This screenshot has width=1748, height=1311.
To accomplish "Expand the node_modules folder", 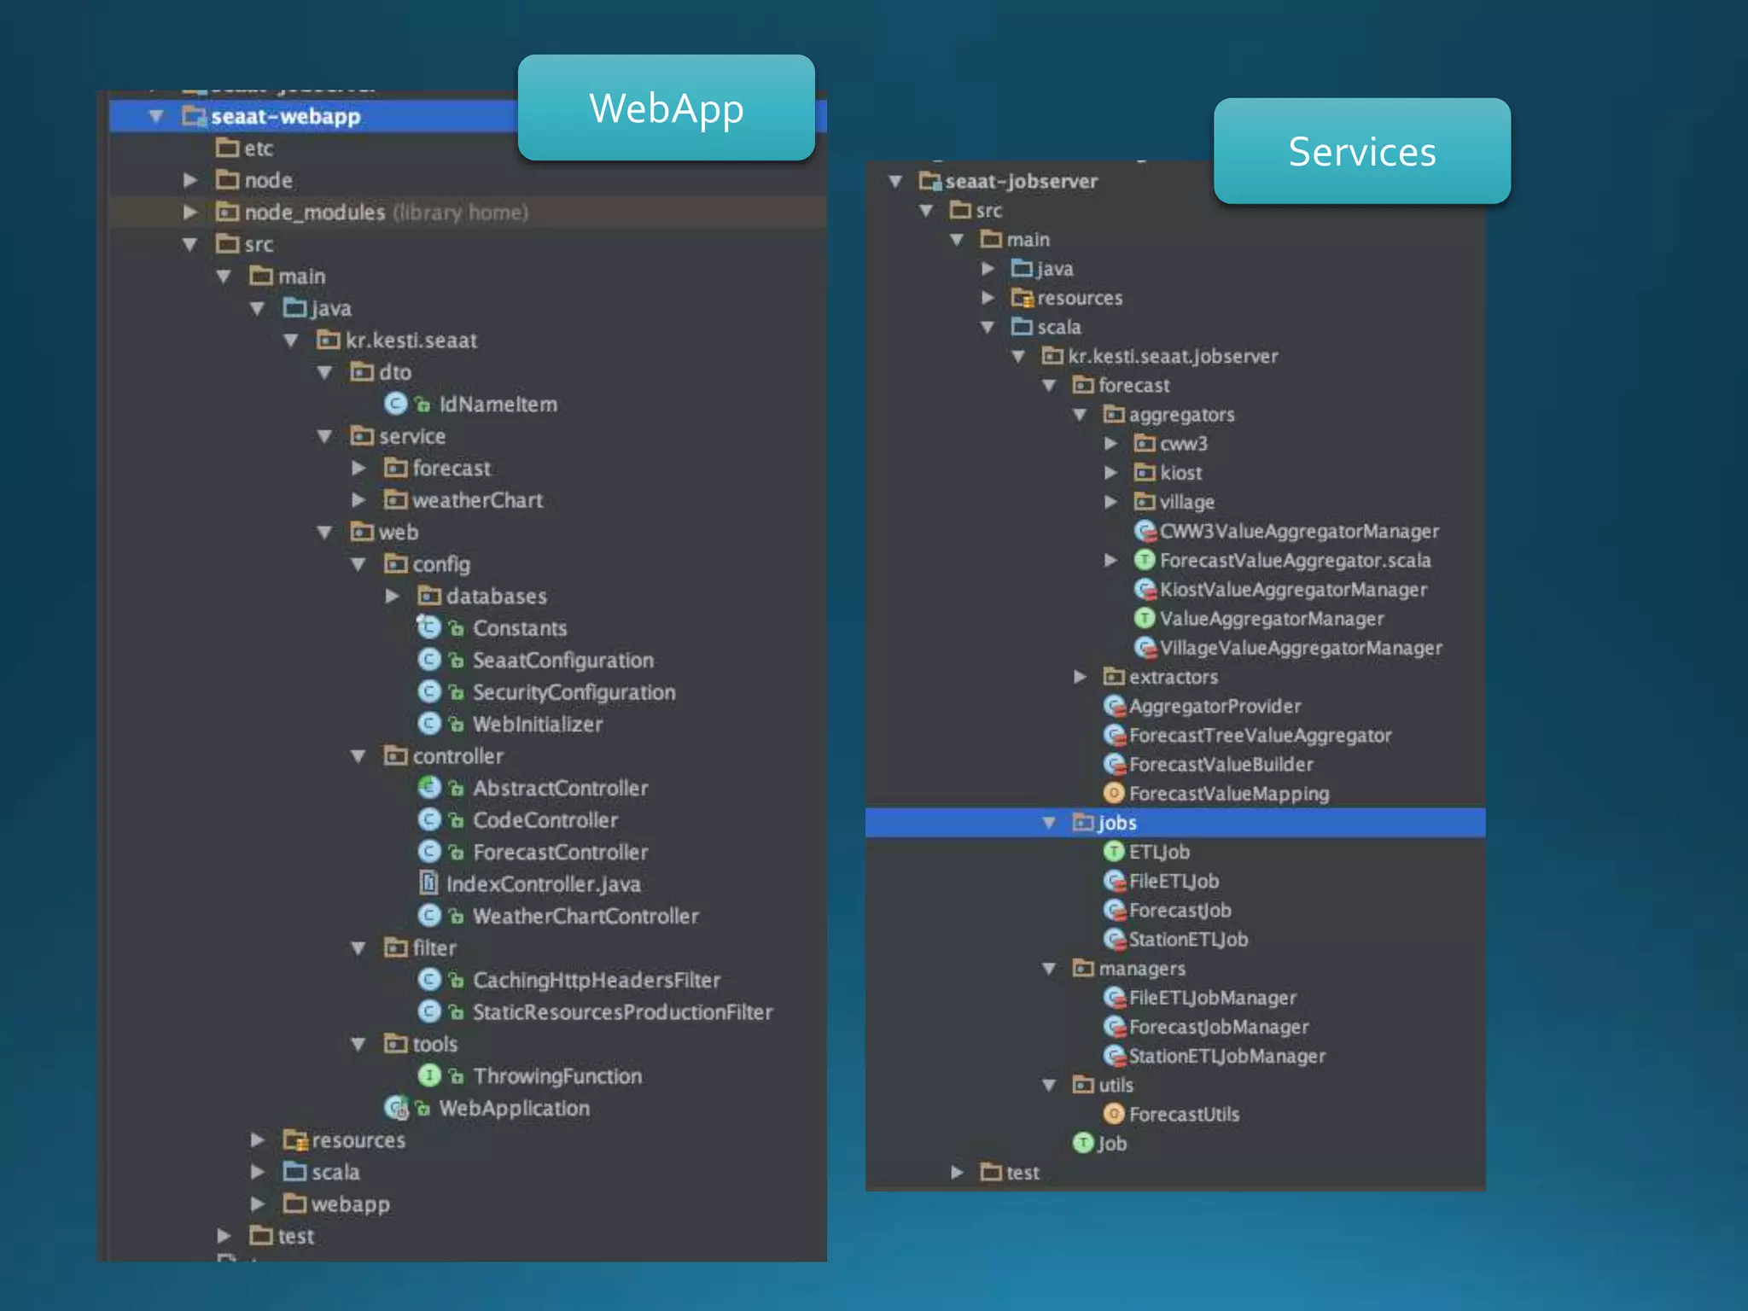I will 190,212.
